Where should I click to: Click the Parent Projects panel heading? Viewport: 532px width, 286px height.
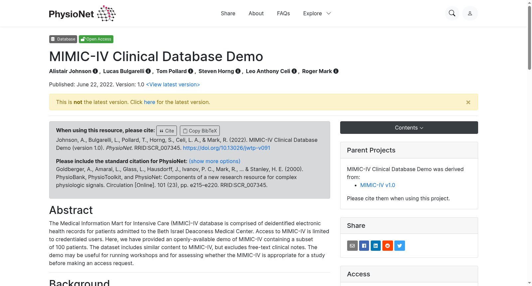coord(371,150)
